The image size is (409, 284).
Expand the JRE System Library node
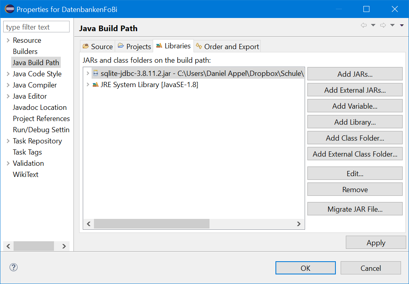coord(88,85)
